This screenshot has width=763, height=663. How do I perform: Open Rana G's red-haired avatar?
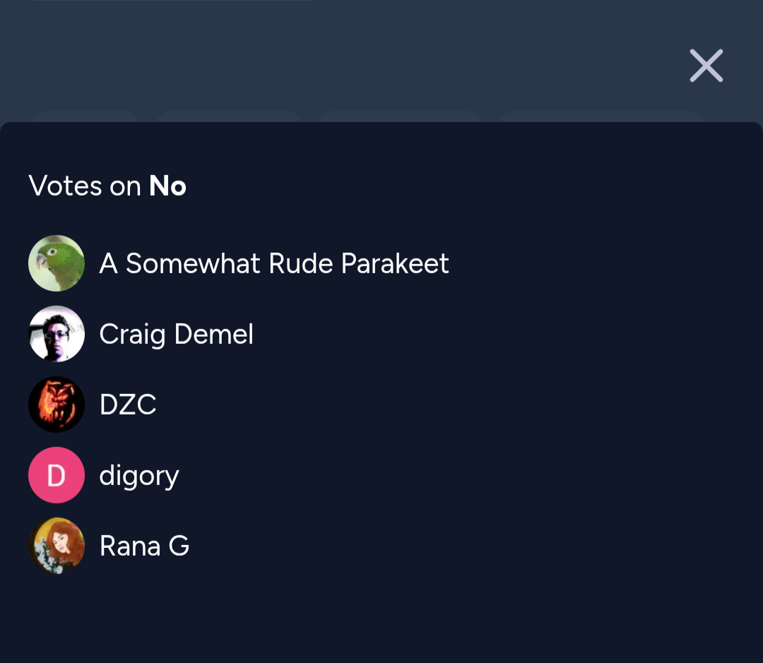coord(57,545)
